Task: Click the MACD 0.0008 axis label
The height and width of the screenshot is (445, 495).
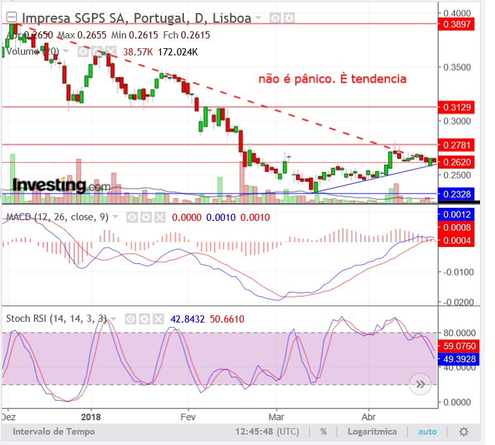Action: coord(456,227)
